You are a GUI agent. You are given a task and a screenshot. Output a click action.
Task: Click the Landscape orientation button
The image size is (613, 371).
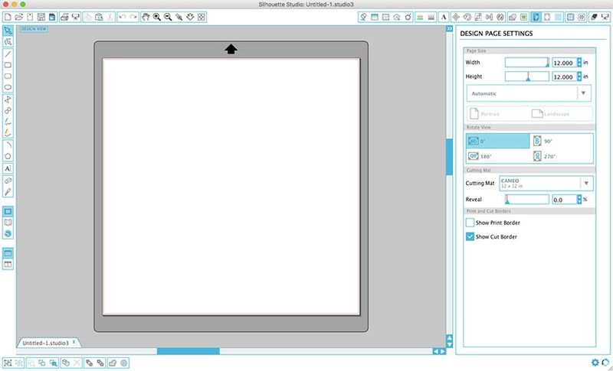(x=550, y=114)
